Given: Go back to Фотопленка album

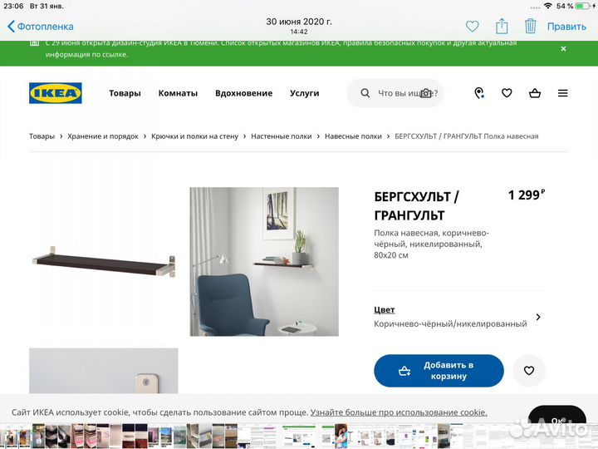Looking at the screenshot, I should 41,27.
